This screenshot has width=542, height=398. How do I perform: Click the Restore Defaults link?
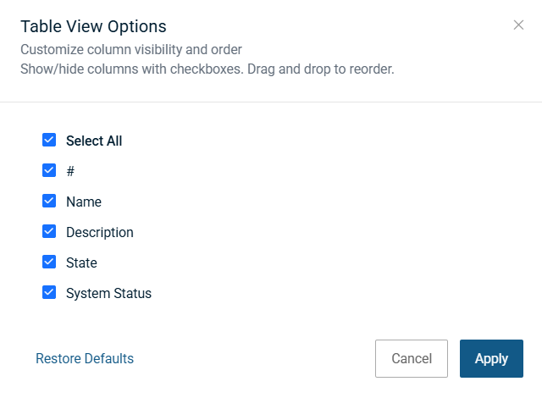coord(85,359)
